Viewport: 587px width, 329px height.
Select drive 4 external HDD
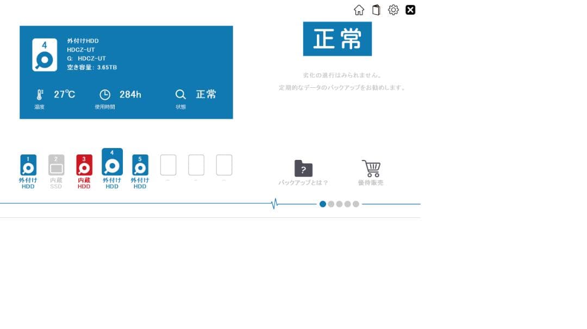point(112,162)
